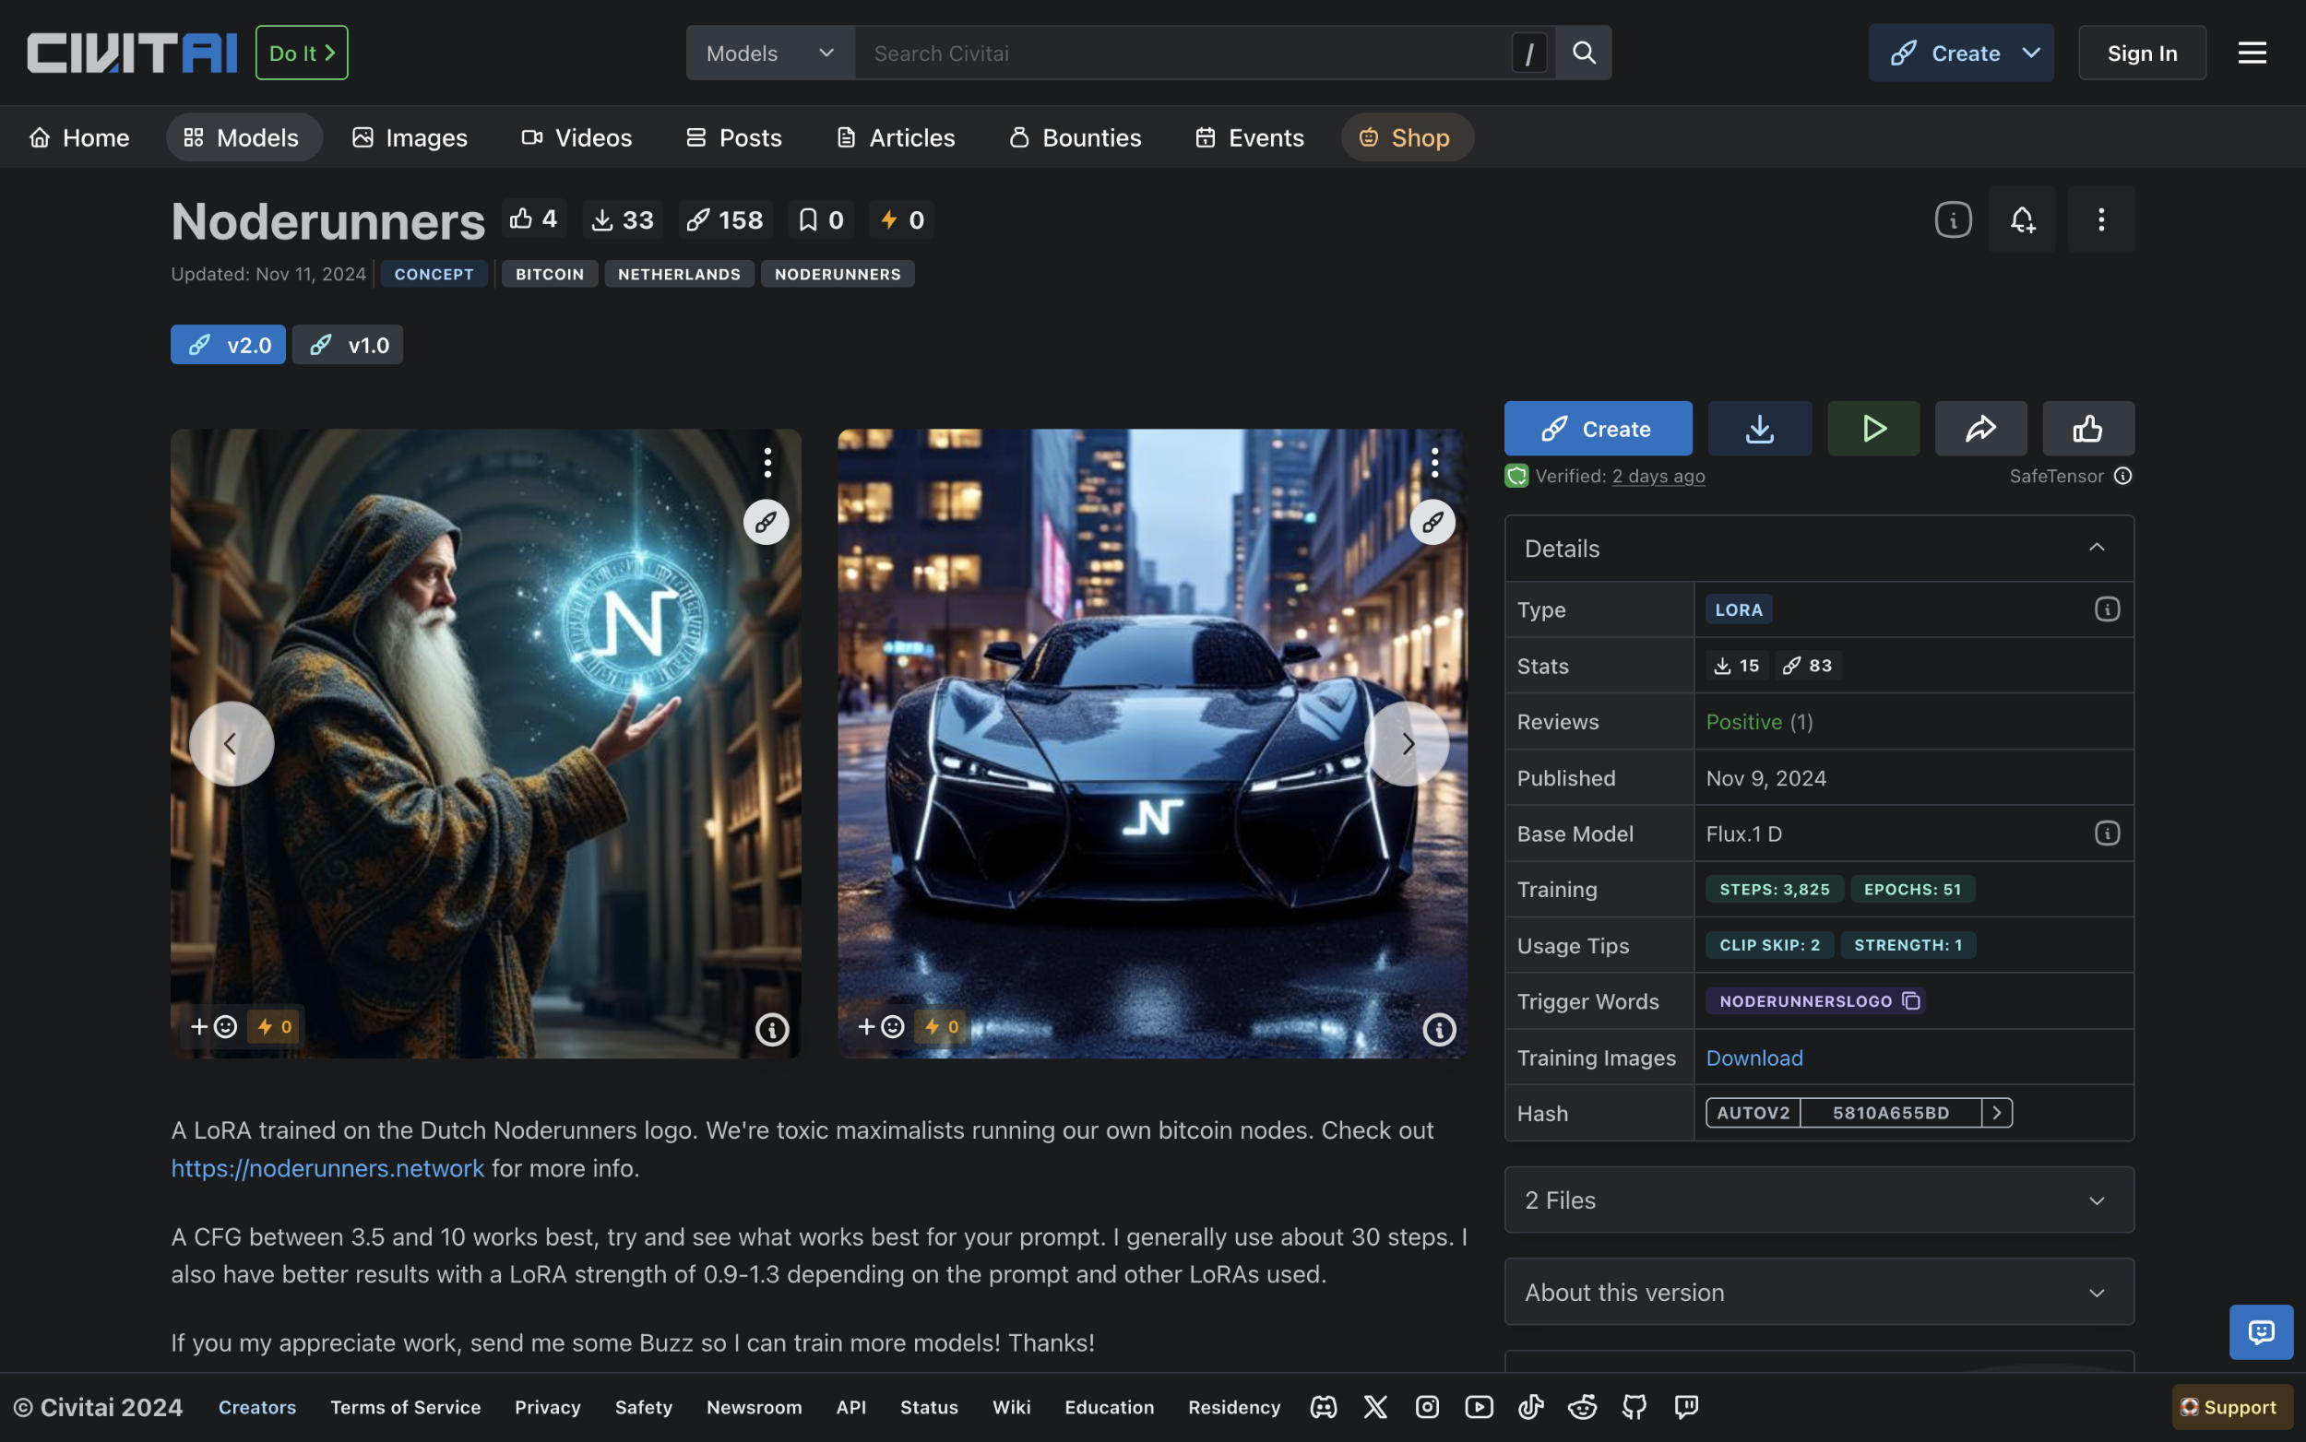Click info icon in Type row
Image resolution: width=2306 pixels, height=1442 pixels.
pyautogui.click(x=2107, y=609)
